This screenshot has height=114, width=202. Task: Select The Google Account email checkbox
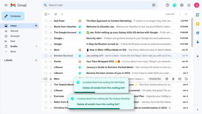click(46, 33)
